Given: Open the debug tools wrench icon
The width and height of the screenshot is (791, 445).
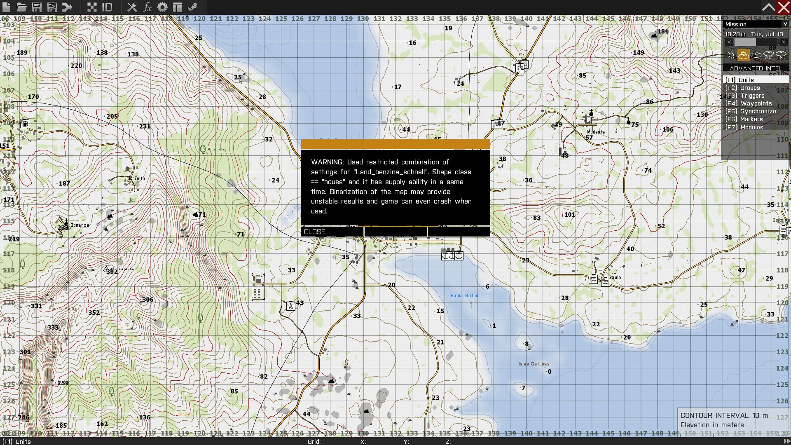Looking at the screenshot, I should 132,7.
